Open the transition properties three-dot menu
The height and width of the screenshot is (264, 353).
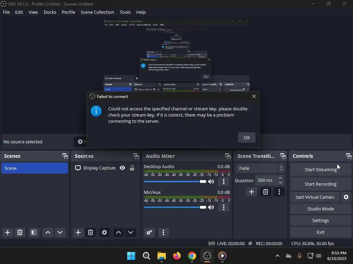click(x=279, y=192)
